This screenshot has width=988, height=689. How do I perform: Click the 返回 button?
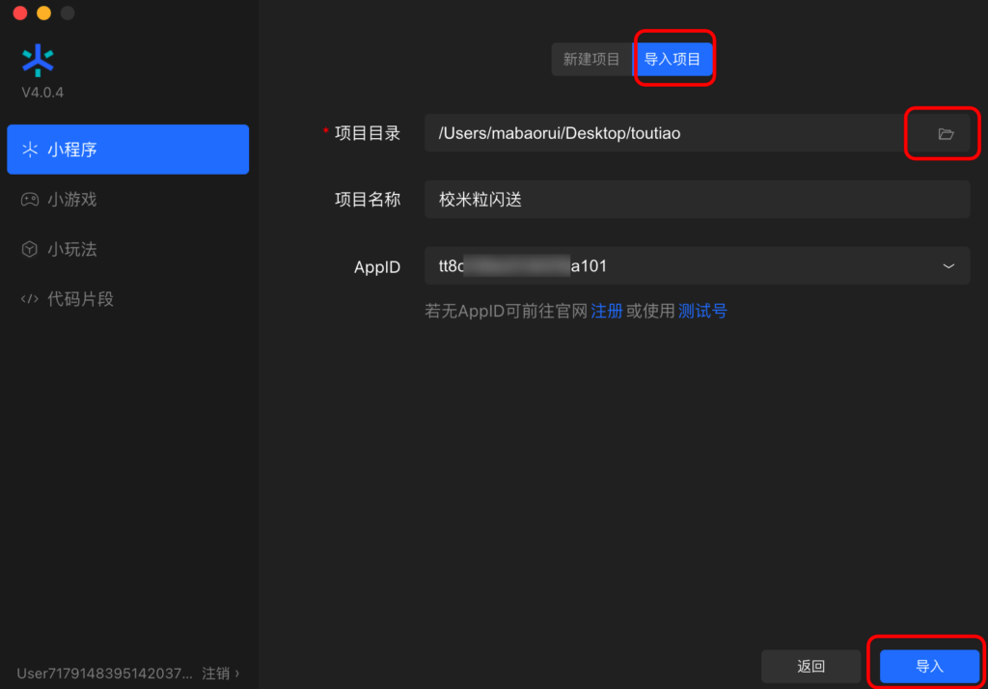pyautogui.click(x=810, y=665)
